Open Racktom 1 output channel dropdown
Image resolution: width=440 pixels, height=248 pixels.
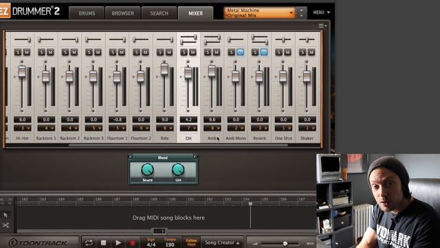click(46, 128)
